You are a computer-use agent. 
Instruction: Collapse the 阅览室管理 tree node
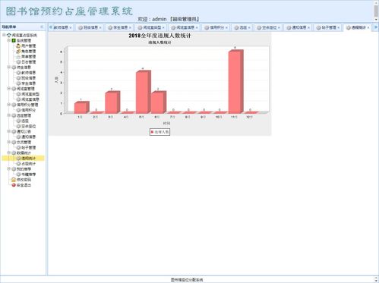tap(9, 89)
